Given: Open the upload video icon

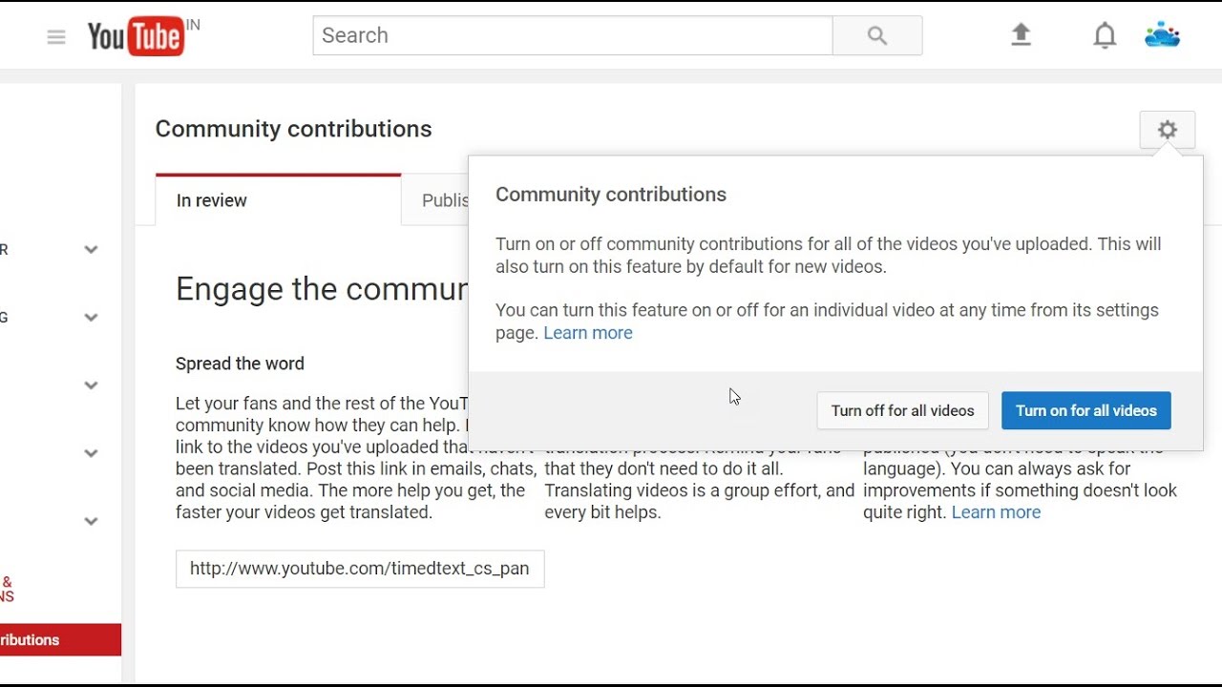Looking at the screenshot, I should point(1022,35).
